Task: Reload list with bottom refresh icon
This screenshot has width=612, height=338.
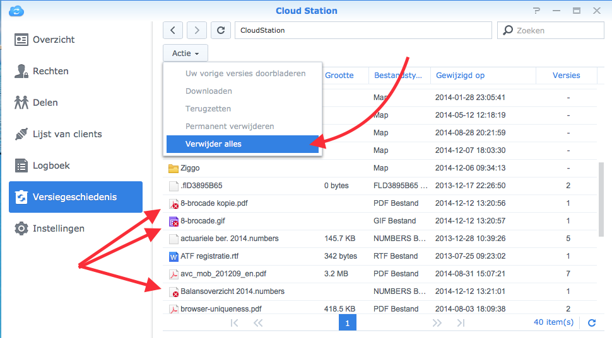Action: (592, 322)
